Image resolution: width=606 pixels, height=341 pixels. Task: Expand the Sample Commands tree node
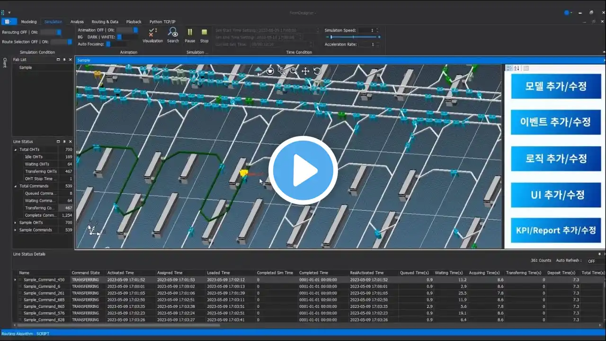click(15, 230)
